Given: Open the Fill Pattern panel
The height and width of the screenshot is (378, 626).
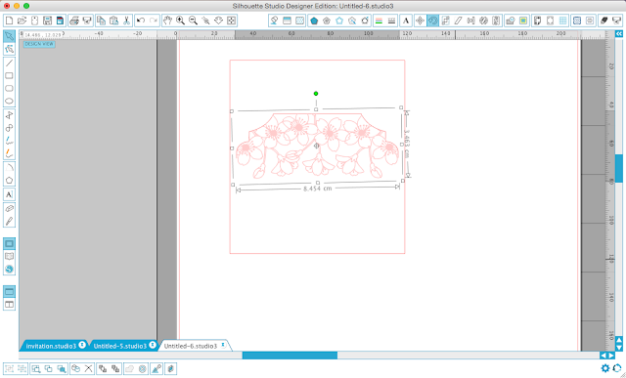Looking at the screenshot, I should 300,21.
